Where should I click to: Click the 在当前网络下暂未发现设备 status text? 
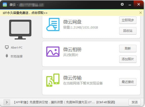pyautogui.click(x=83, y=83)
